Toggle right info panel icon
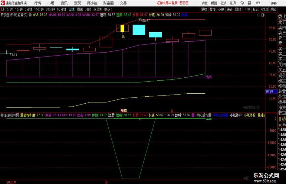The height and width of the screenshot is (184, 286). click(x=263, y=15)
